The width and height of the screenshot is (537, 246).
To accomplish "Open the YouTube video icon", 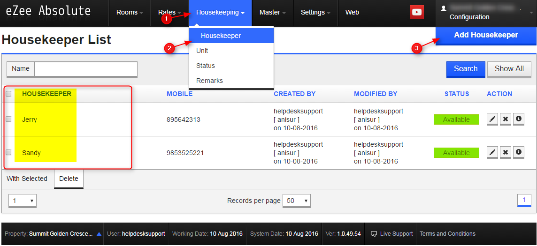I will [417, 12].
